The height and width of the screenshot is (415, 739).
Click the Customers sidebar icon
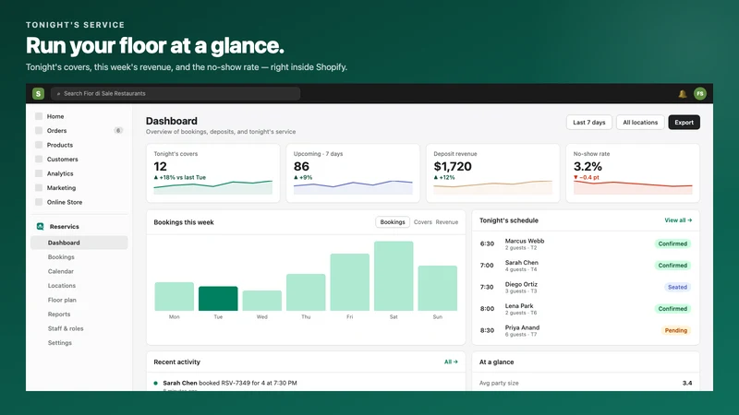pyautogui.click(x=39, y=159)
